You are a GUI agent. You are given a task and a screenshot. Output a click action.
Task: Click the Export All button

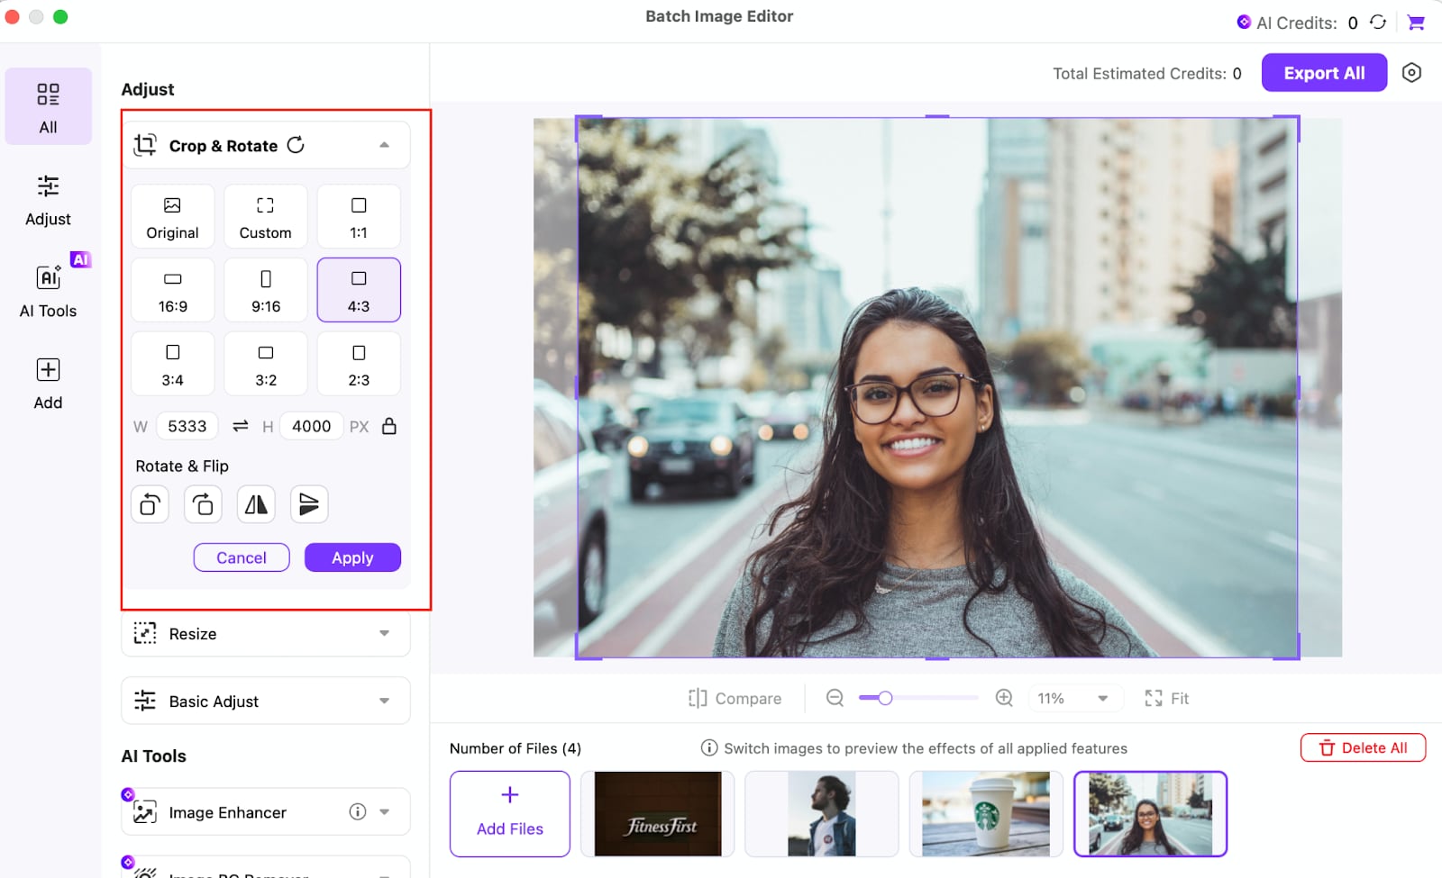(1324, 73)
